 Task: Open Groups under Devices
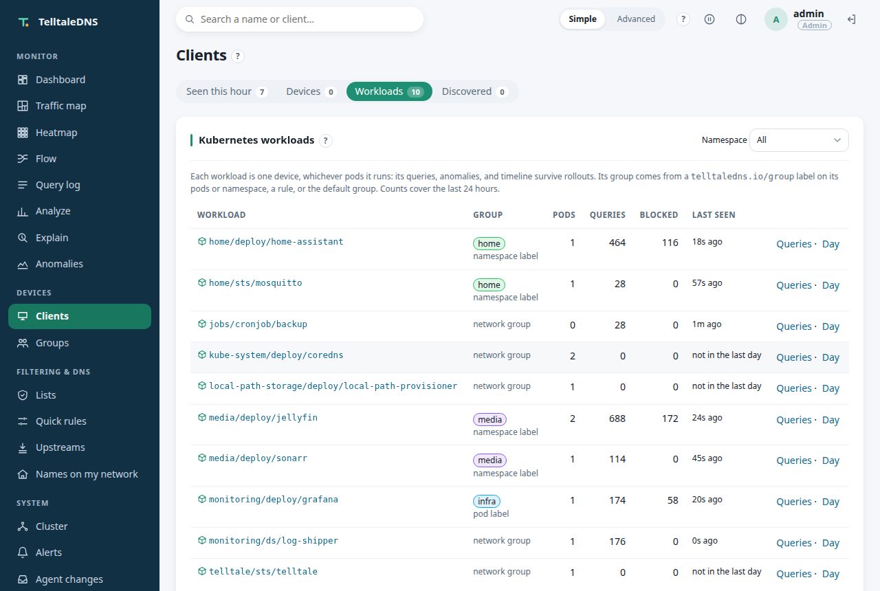[x=80, y=343]
